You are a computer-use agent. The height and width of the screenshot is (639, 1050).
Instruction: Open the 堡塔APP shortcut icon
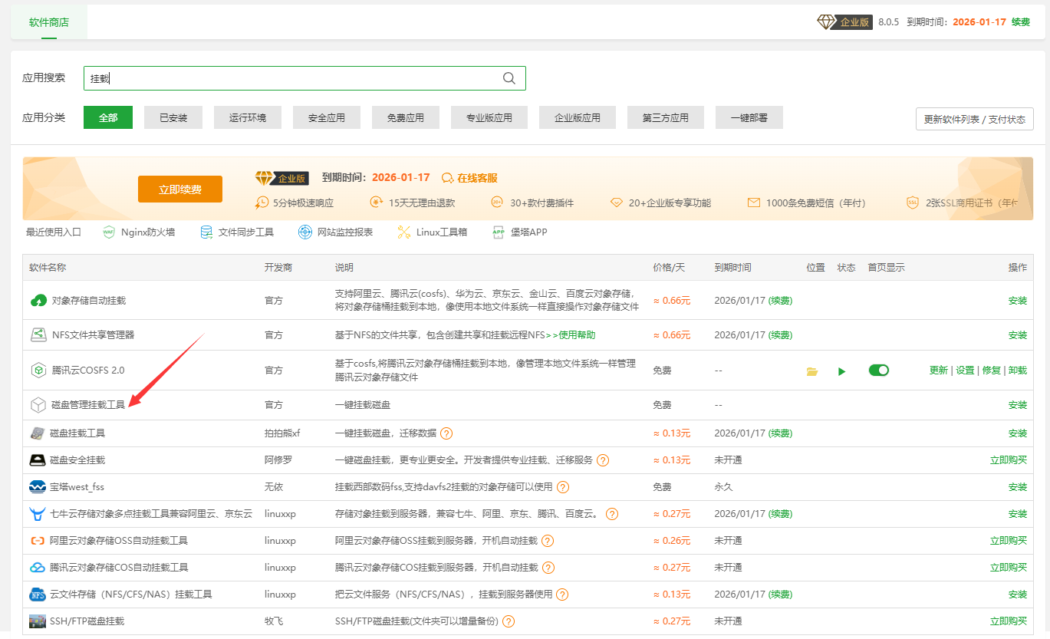pos(499,232)
